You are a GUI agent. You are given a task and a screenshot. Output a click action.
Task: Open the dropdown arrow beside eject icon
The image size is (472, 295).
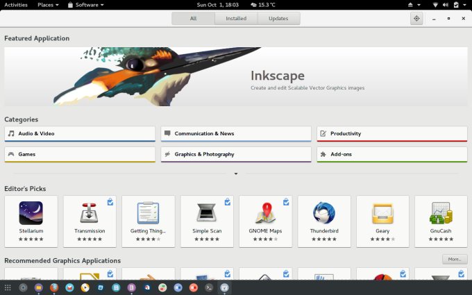(x=419, y=5)
